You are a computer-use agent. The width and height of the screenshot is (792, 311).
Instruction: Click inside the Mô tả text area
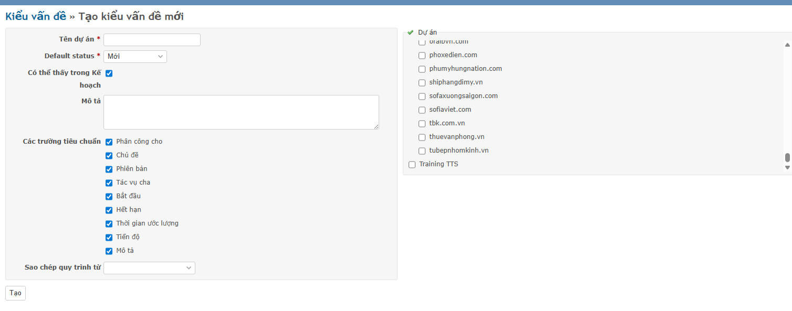(241, 112)
